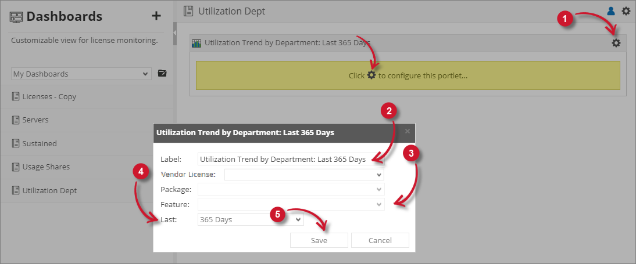The image size is (636, 264).
Task: Click the gear icon inside the yellow banner
Action: 371,75
